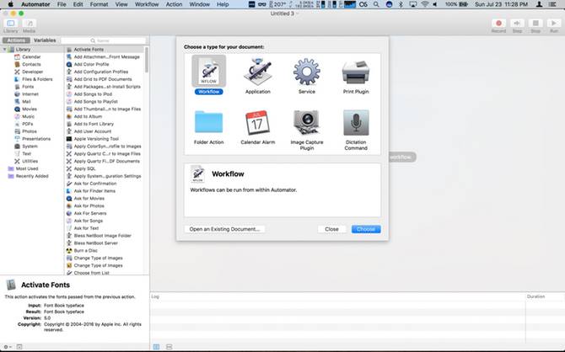This screenshot has width=565, height=352.
Task: Select the Utilities library category
Action: tap(30, 161)
